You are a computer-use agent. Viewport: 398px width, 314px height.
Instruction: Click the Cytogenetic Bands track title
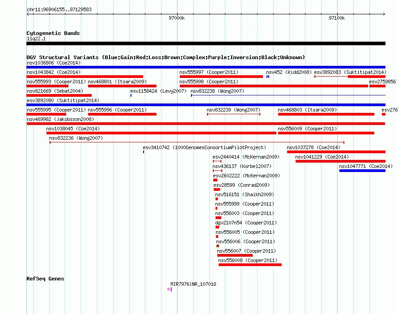53,33
